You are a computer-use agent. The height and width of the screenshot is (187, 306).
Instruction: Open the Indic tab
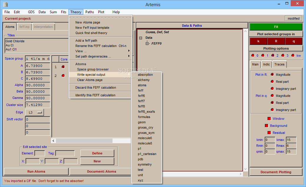click(x=266, y=64)
